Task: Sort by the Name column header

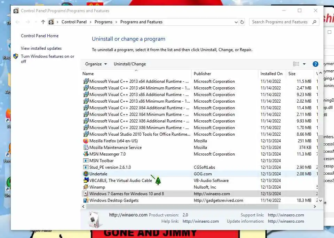Action: pyautogui.click(x=136, y=73)
